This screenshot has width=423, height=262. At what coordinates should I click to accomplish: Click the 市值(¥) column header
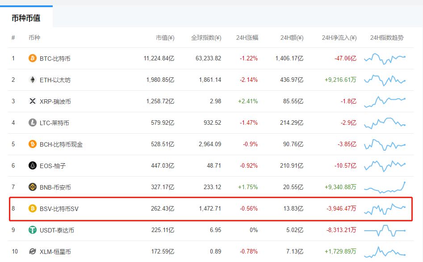click(165, 38)
